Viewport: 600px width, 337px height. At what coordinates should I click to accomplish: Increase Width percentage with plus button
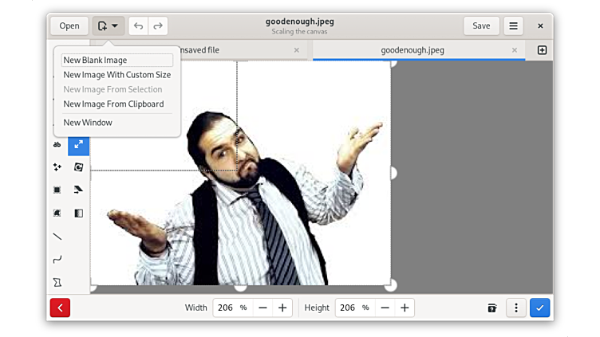coord(282,308)
